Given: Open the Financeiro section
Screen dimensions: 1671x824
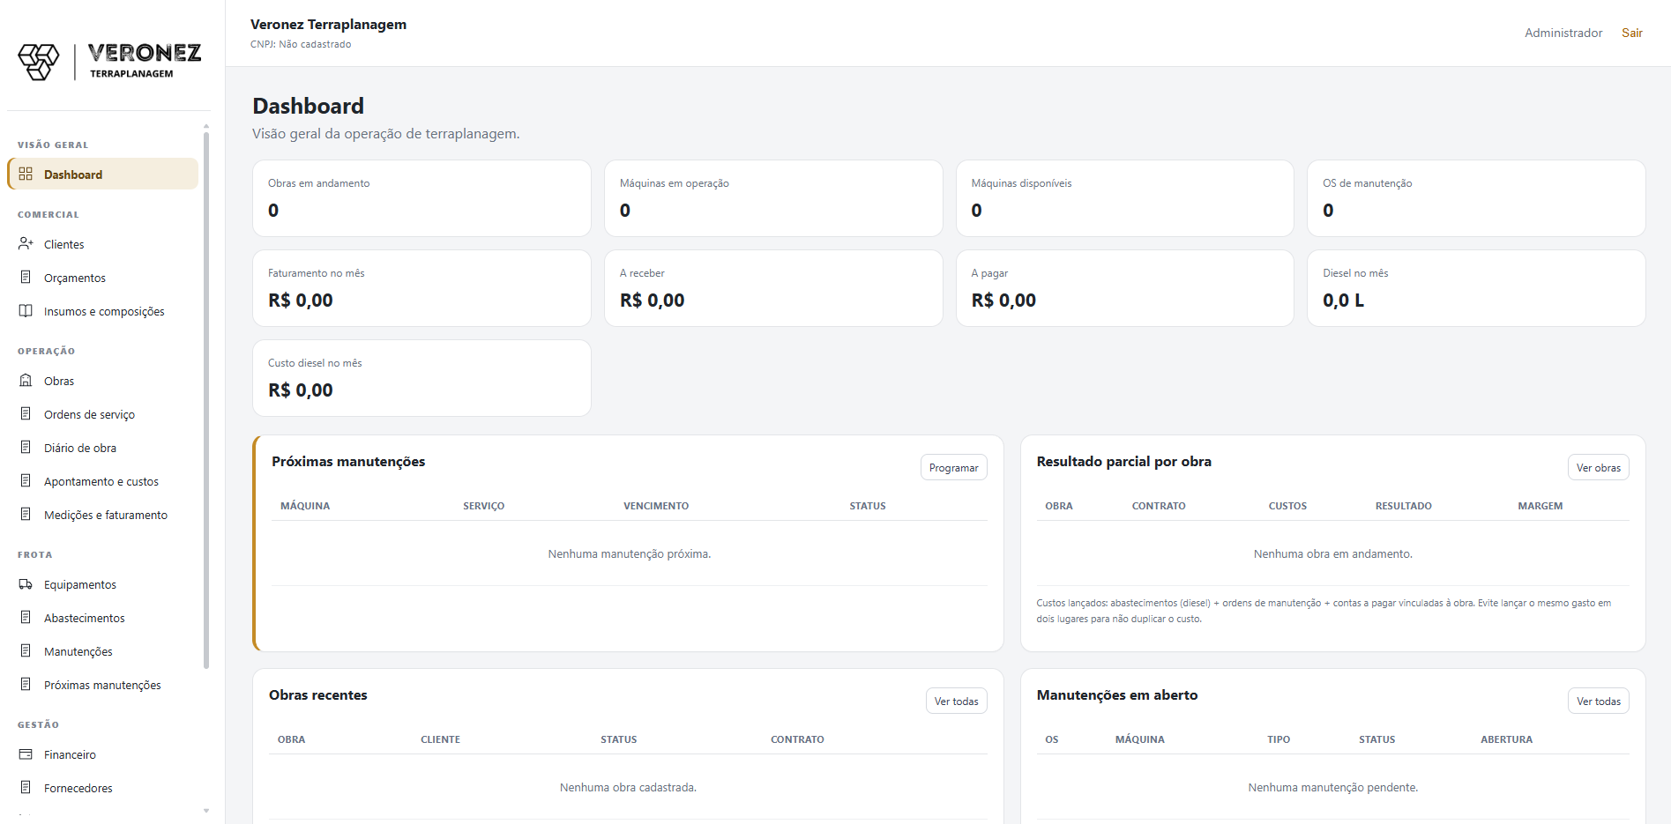Looking at the screenshot, I should 103,754.
